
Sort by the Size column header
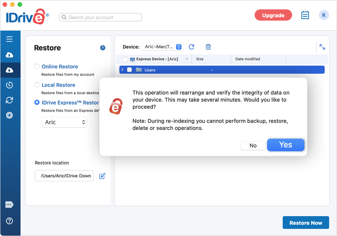(x=200, y=59)
